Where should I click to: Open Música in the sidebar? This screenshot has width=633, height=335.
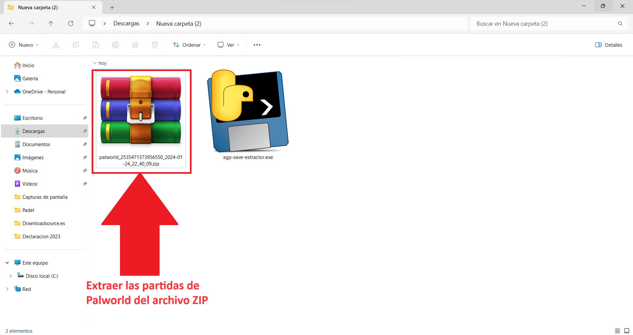point(26,170)
